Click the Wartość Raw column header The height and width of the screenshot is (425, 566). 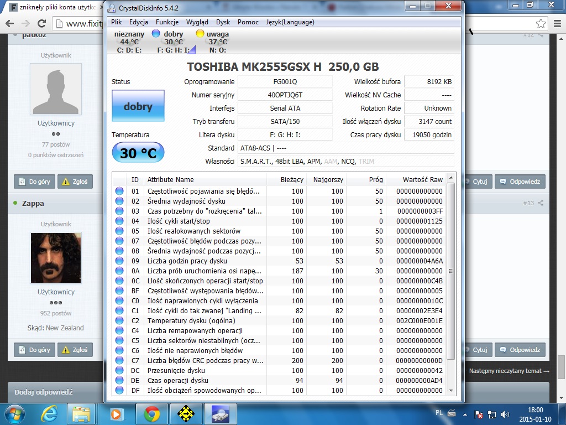416,180
